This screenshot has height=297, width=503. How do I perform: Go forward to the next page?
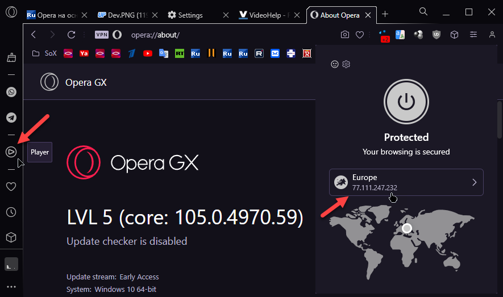point(52,35)
